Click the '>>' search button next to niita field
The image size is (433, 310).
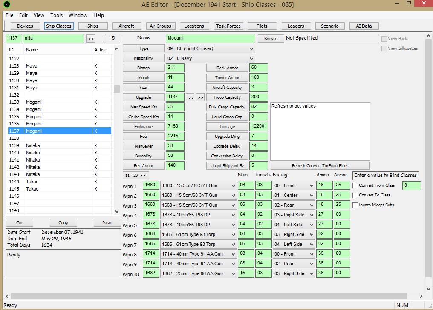tap(90, 39)
